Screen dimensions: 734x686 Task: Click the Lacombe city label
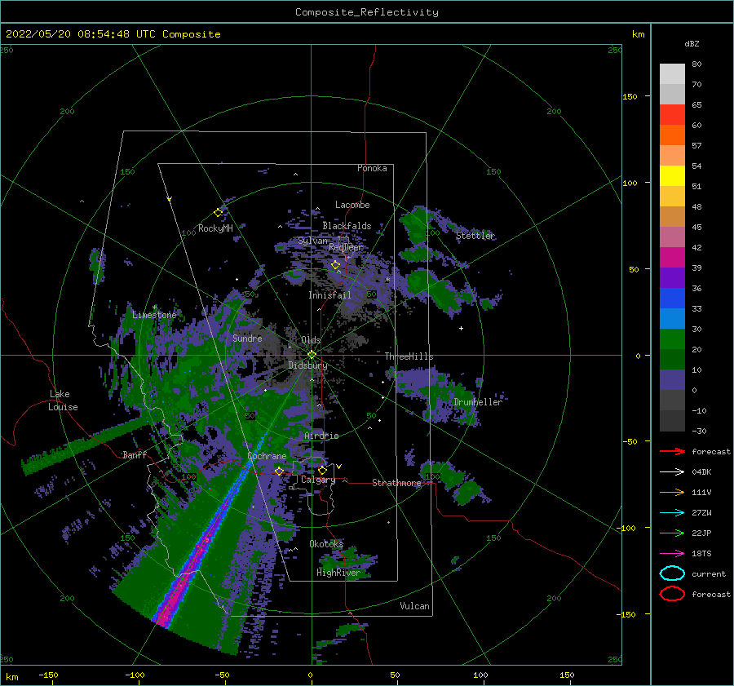click(352, 205)
